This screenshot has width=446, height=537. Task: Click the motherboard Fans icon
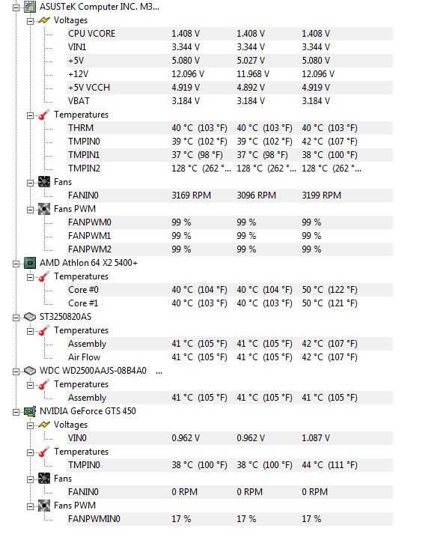click(x=44, y=182)
